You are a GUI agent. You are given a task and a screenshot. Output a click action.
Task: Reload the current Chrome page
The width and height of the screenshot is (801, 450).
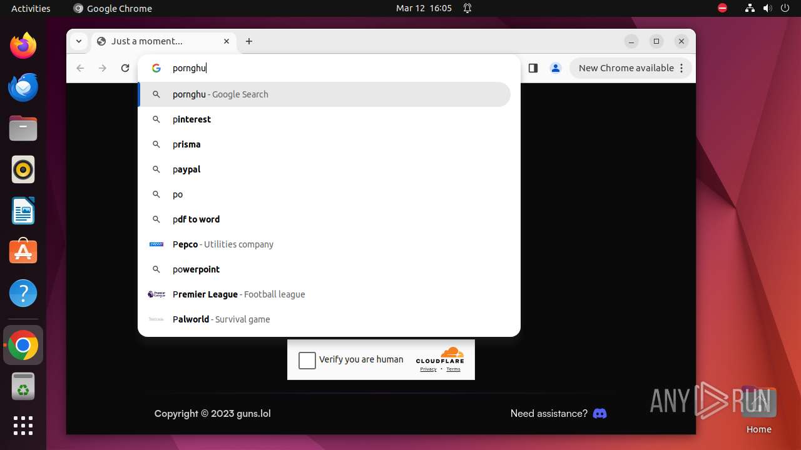coord(125,68)
